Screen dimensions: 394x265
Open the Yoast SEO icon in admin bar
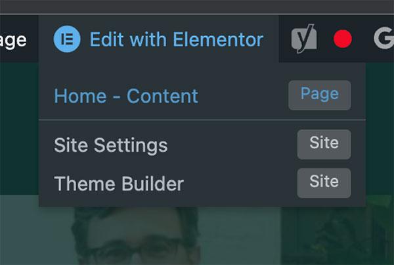tap(304, 39)
